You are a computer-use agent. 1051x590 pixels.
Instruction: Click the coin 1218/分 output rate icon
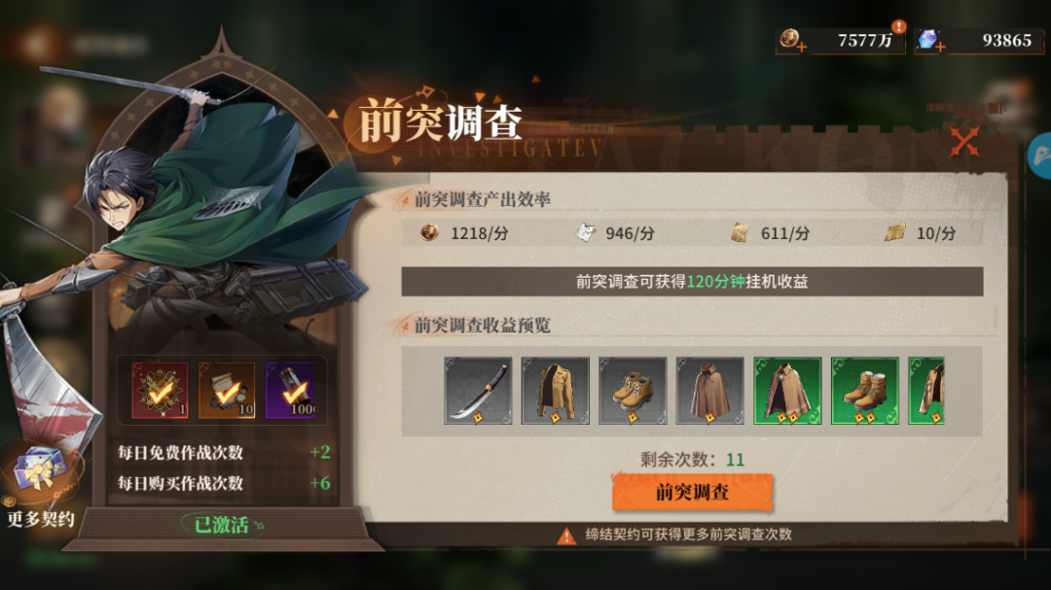pos(429,232)
